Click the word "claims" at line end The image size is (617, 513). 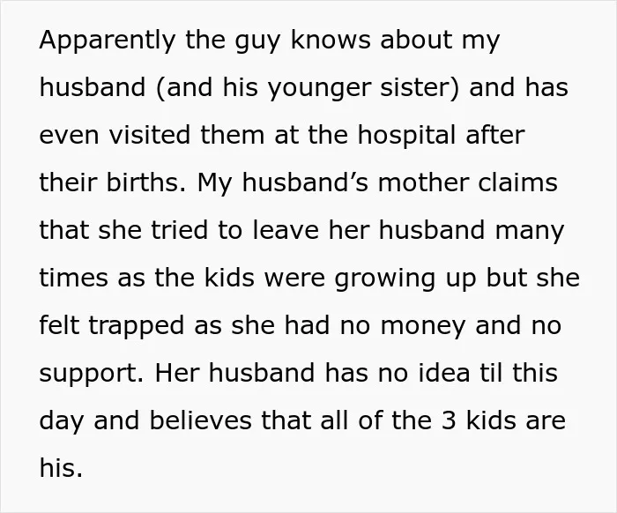point(518,182)
